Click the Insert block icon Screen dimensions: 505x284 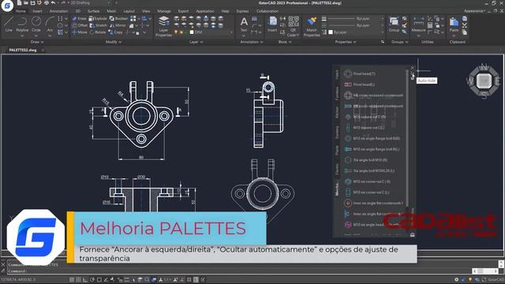click(272, 24)
